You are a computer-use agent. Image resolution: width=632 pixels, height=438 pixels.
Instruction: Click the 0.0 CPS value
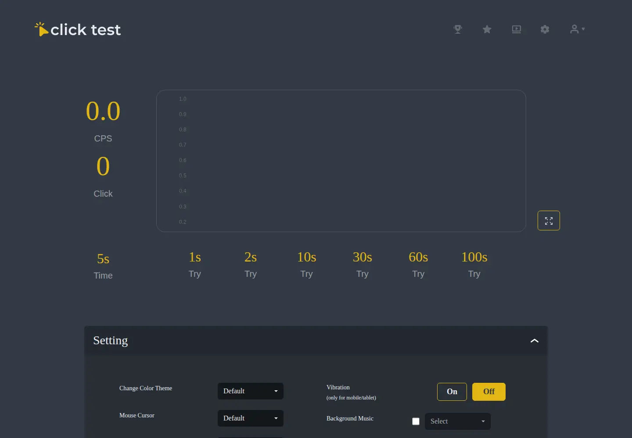103,111
